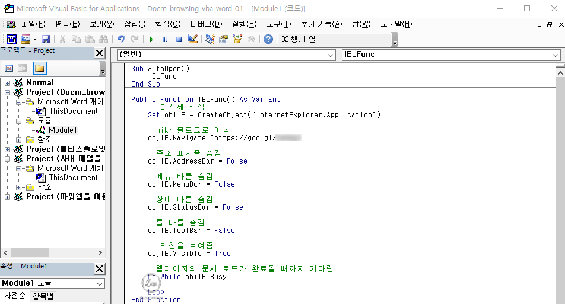Open the Toolbox icon
The height and width of the screenshot is (304, 565).
(251, 39)
